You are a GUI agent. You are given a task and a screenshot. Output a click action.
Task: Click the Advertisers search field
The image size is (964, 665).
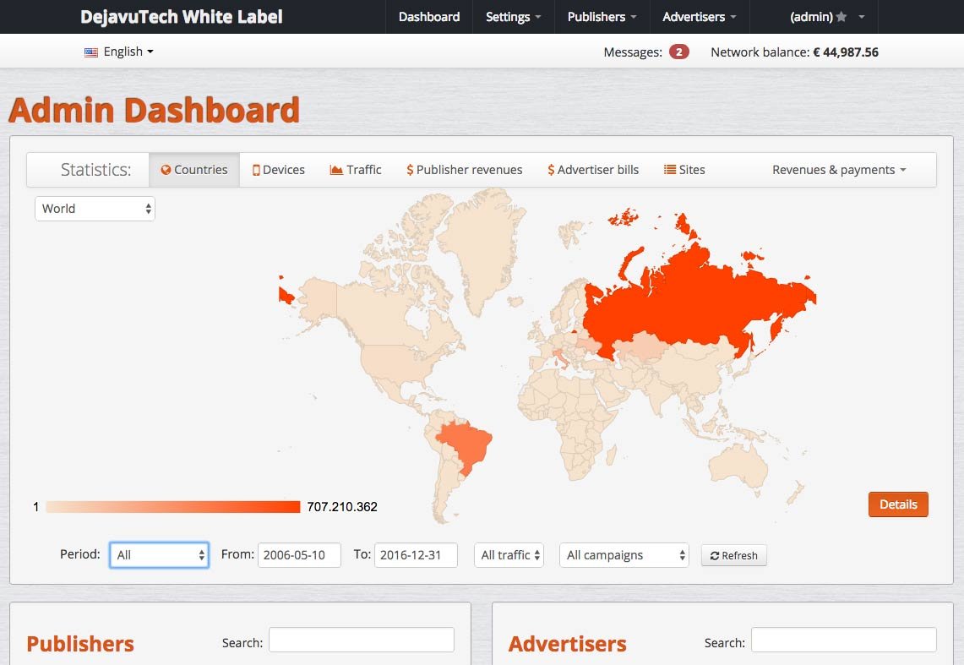pos(843,640)
